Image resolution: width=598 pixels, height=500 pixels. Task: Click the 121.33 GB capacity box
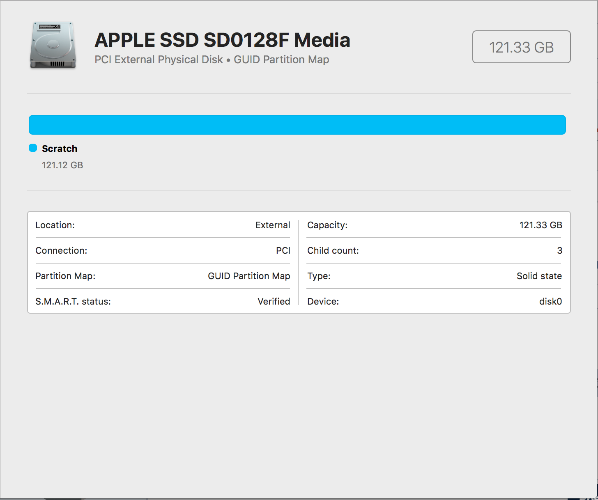click(x=521, y=47)
